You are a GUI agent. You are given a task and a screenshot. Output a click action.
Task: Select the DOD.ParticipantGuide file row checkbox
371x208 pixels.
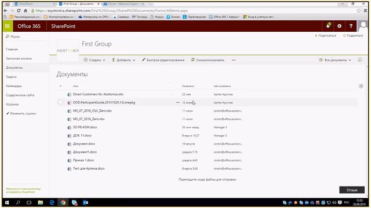[x=60, y=102]
